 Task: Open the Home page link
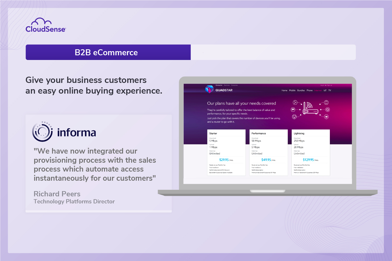pos(285,90)
